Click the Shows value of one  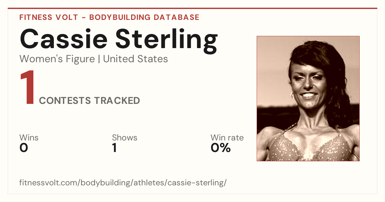click(114, 148)
